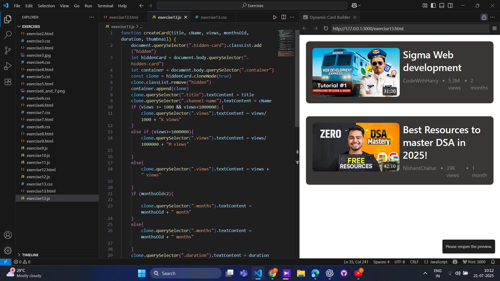Close the exercise13.js editor tab
This screenshot has height=281, width=500.
[185, 17]
